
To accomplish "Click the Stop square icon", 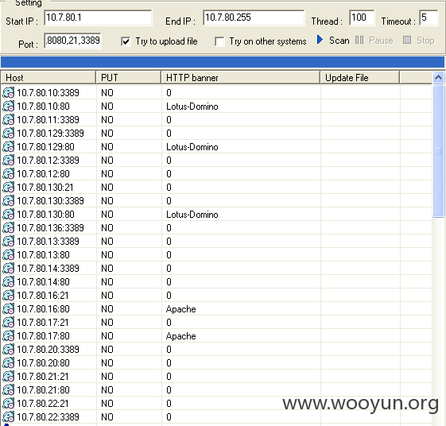I will pos(407,40).
